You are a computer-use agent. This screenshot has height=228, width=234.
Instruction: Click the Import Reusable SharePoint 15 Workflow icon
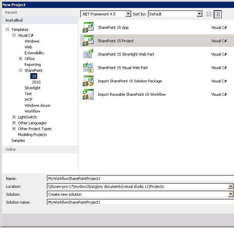tap(88, 94)
